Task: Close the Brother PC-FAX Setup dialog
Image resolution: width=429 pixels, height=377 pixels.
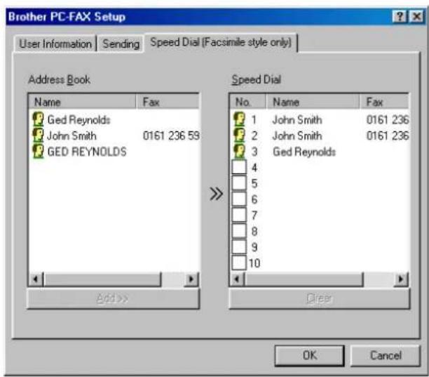Action: click(416, 17)
